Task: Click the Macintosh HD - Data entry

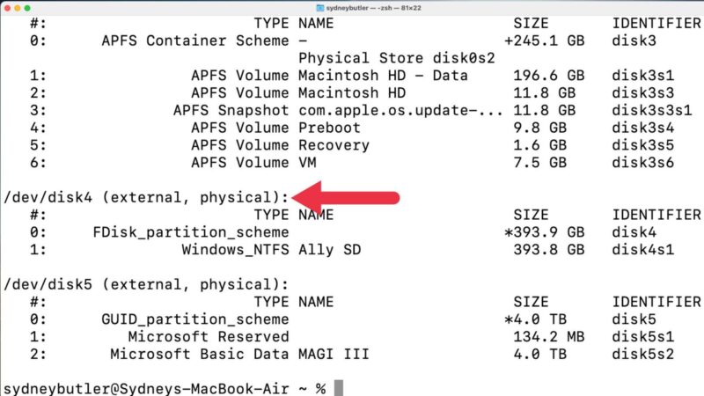Action: [383, 76]
